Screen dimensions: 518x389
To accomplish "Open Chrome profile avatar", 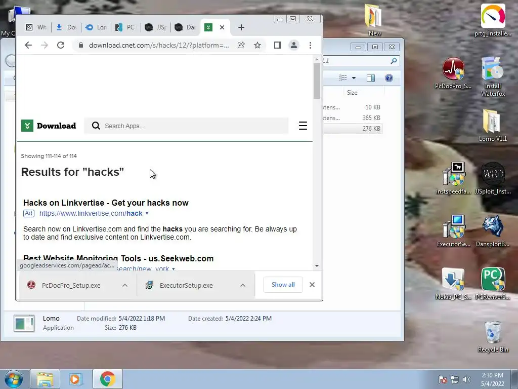I will click(x=293, y=45).
